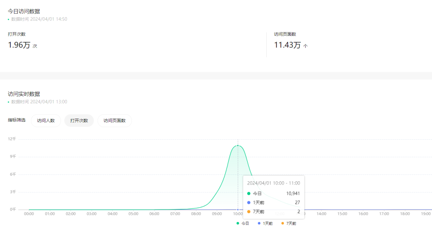Screen dimensions: 432x232
Task: Click the data time 2024/04/01 13:00 text
Action: coord(39,102)
